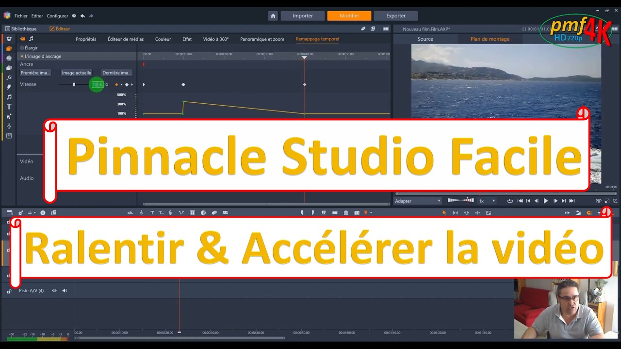Click the Première image anchor button
621x349 pixels.
tap(35, 73)
